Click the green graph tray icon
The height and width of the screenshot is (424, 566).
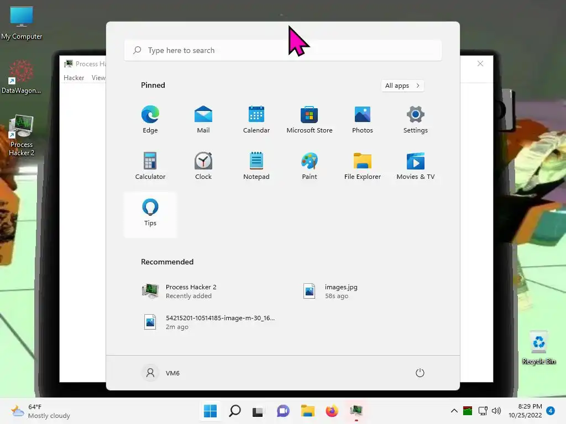[x=468, y=411]
